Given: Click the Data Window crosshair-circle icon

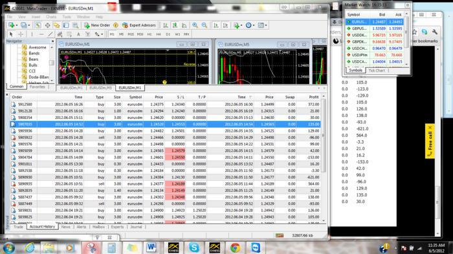Looking at the screenshot, I should [47, 25].
